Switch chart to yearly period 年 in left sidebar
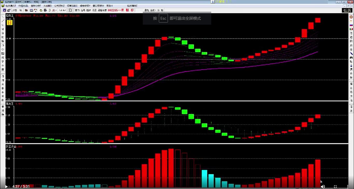 3,96
